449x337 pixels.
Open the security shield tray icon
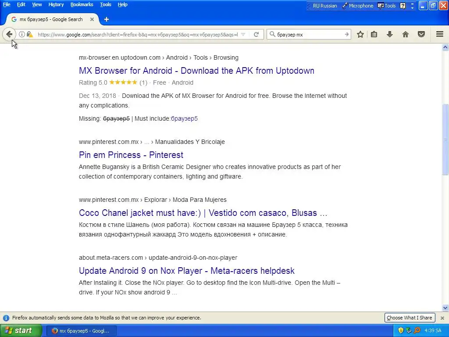[x=401, y=330]
